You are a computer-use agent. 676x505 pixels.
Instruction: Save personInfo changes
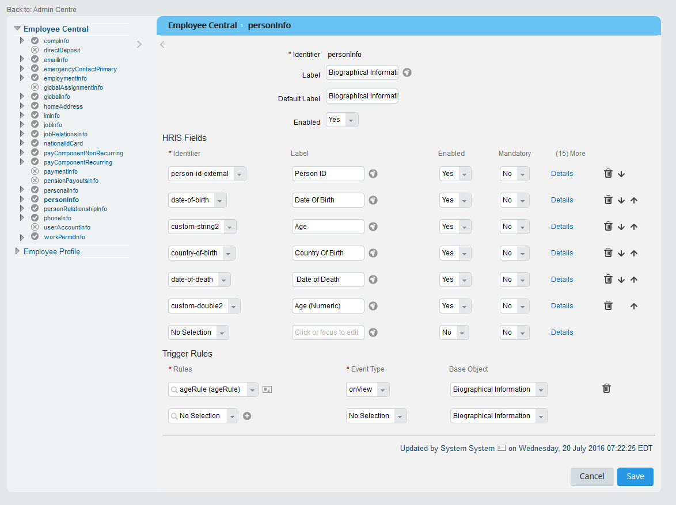pyautogui.click(x=635, y=476)
